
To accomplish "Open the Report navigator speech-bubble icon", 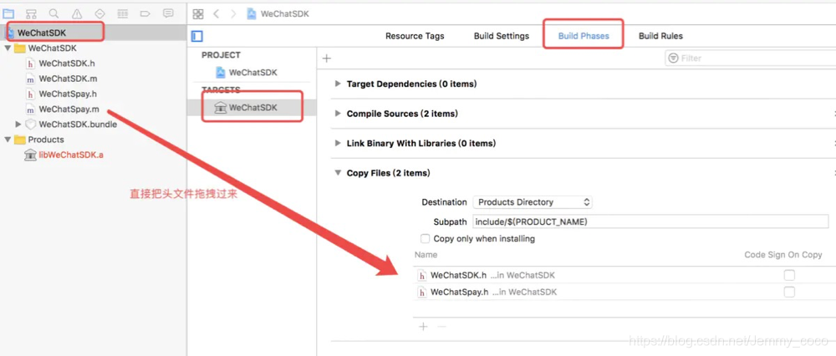I will pos(168,13).
